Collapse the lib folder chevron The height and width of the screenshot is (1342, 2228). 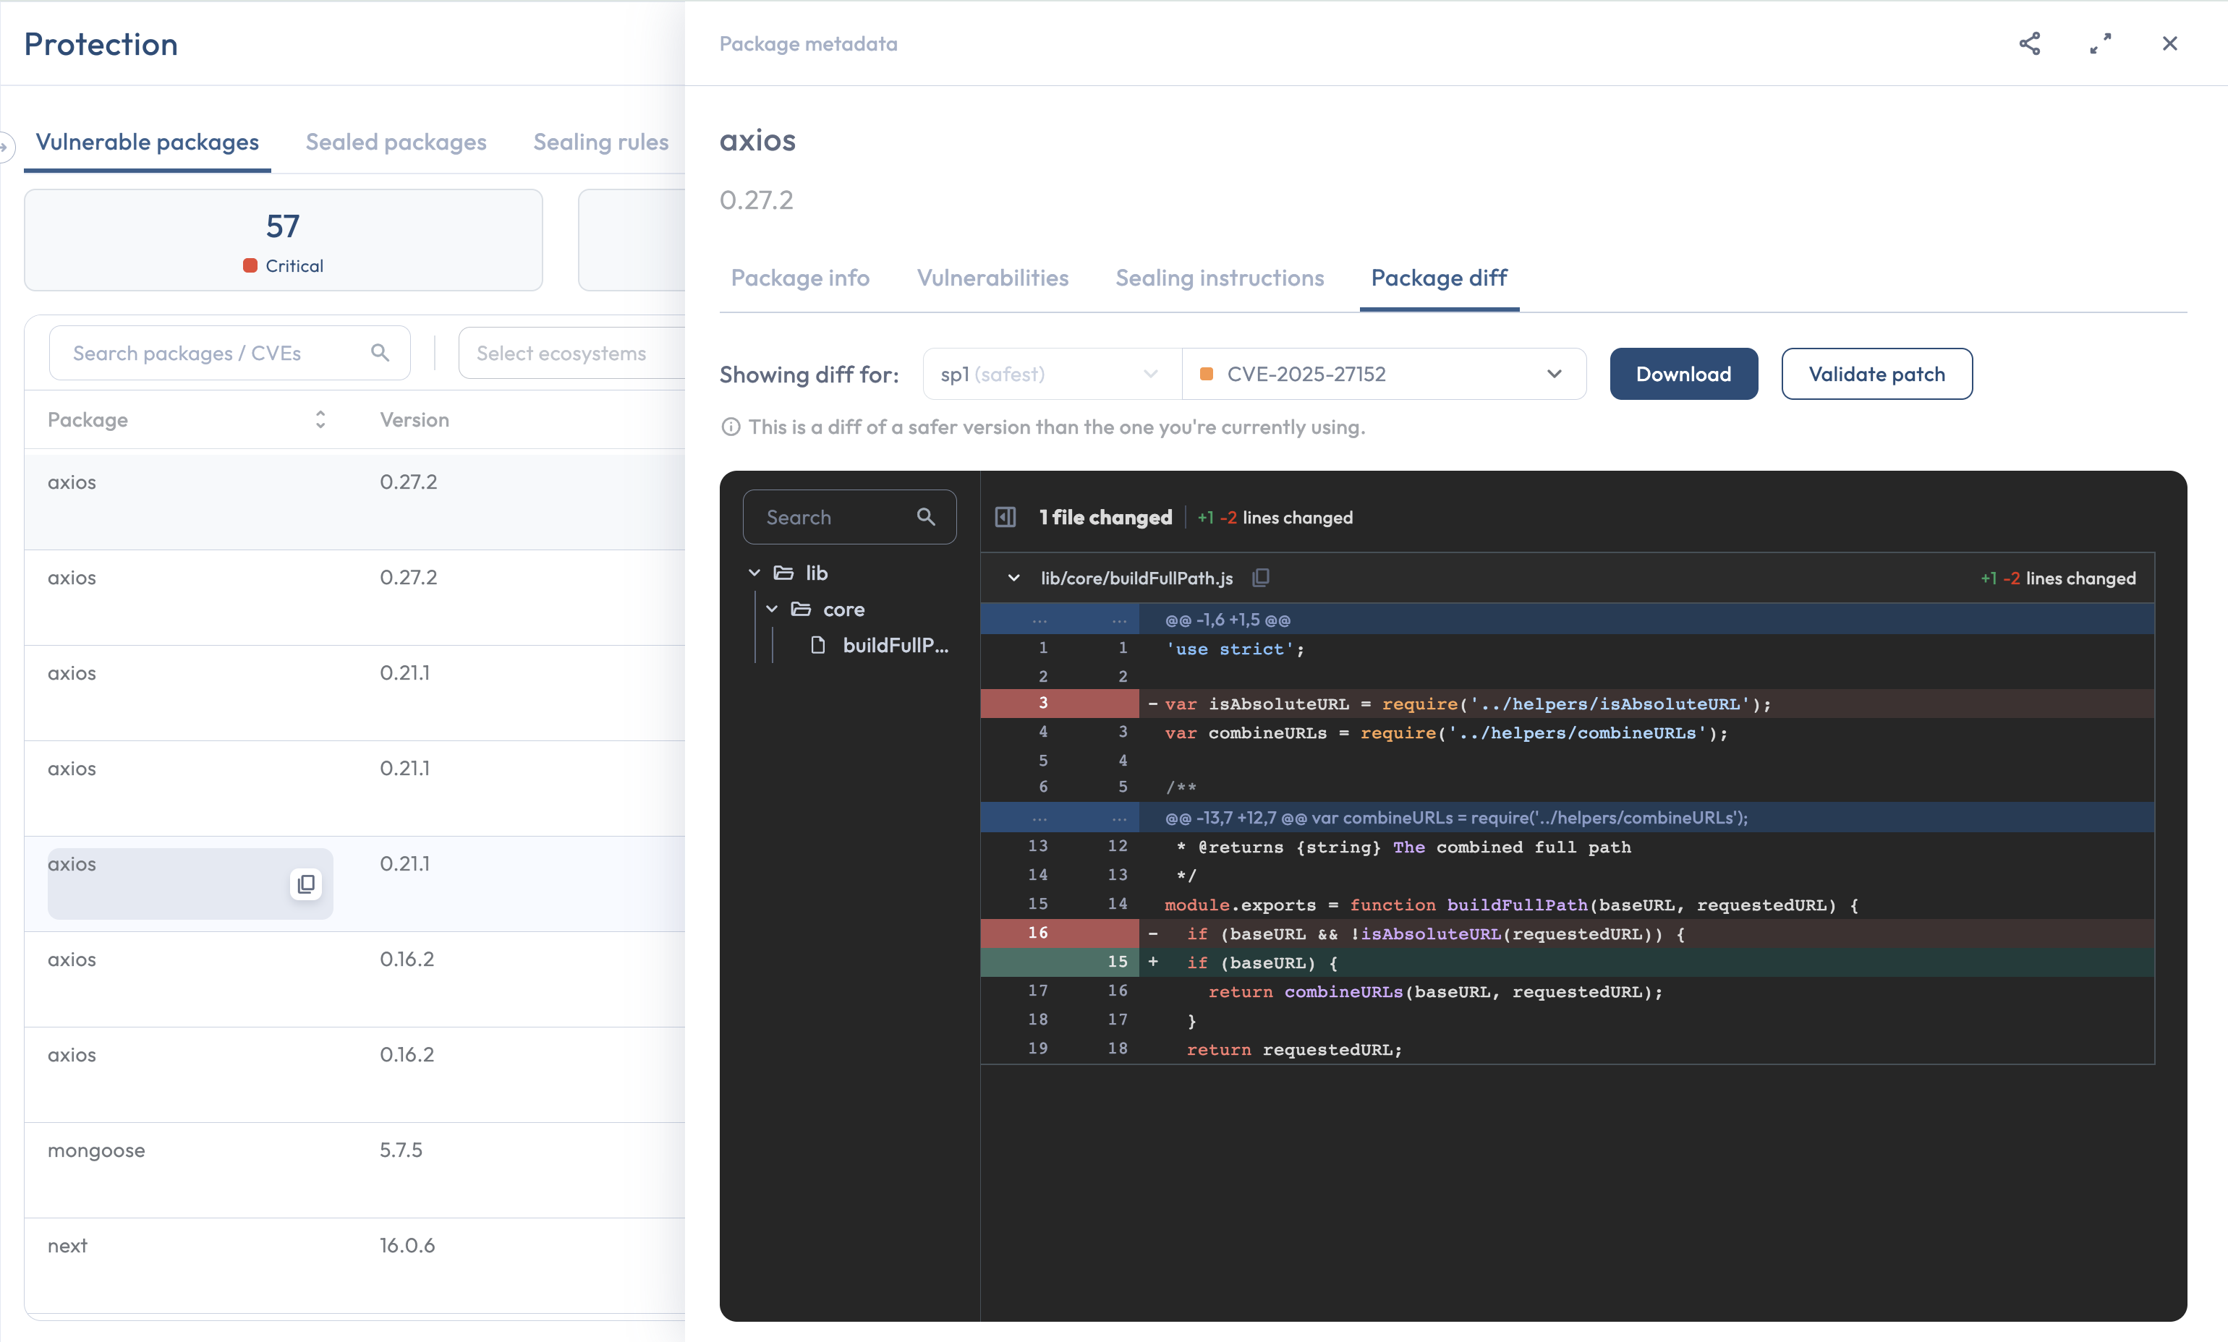(754, 573)
